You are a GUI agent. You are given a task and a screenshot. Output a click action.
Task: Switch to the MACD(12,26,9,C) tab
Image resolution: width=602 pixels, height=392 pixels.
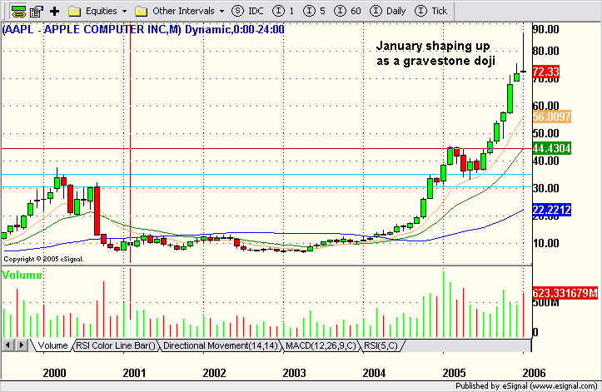321,345
